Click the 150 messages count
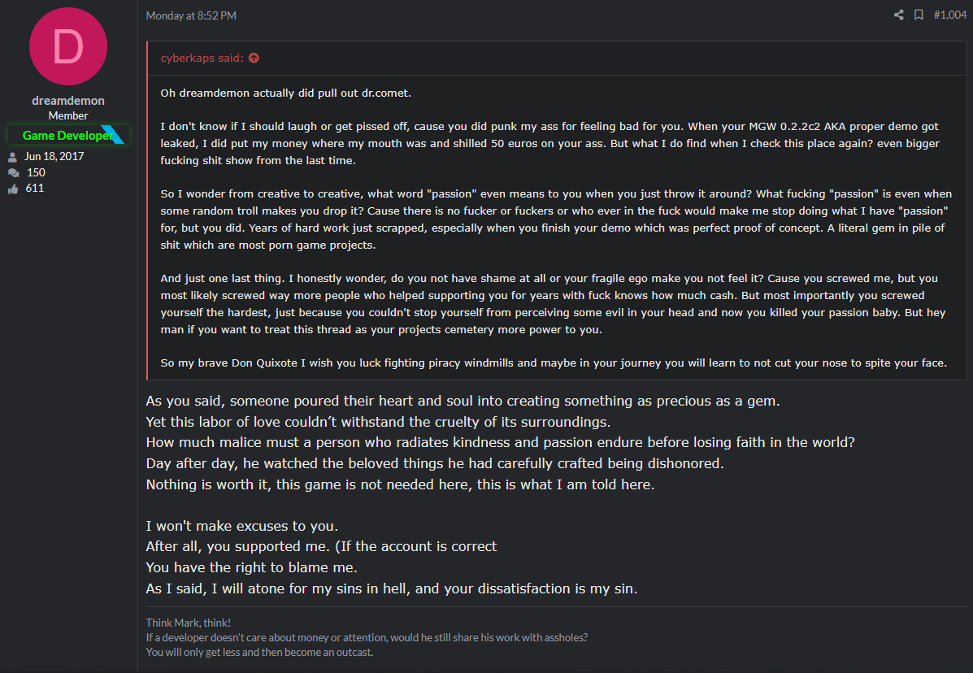The width and height of the screenshot is (973, 673). pyautogui.click(x=36, y=172)
